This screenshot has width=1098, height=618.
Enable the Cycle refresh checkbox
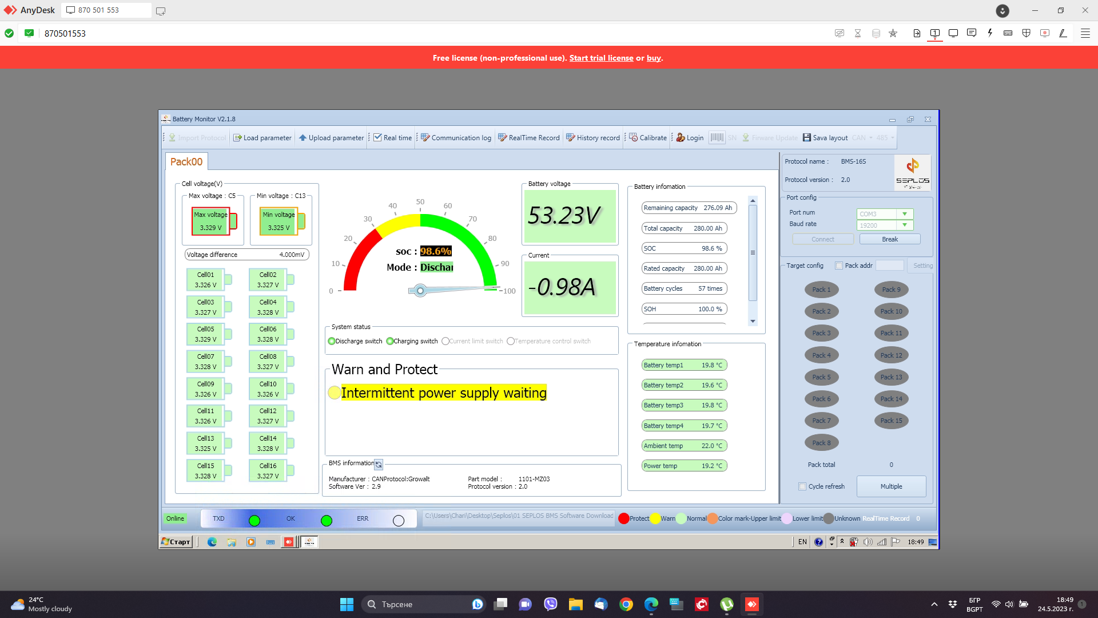pyautogui.click(x=802, y=486)
